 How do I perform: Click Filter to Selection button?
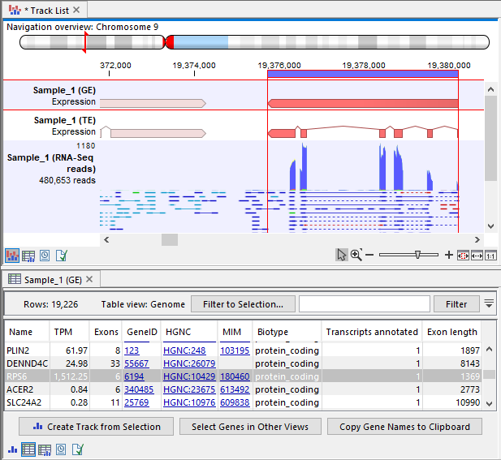(x=243, y=304)
